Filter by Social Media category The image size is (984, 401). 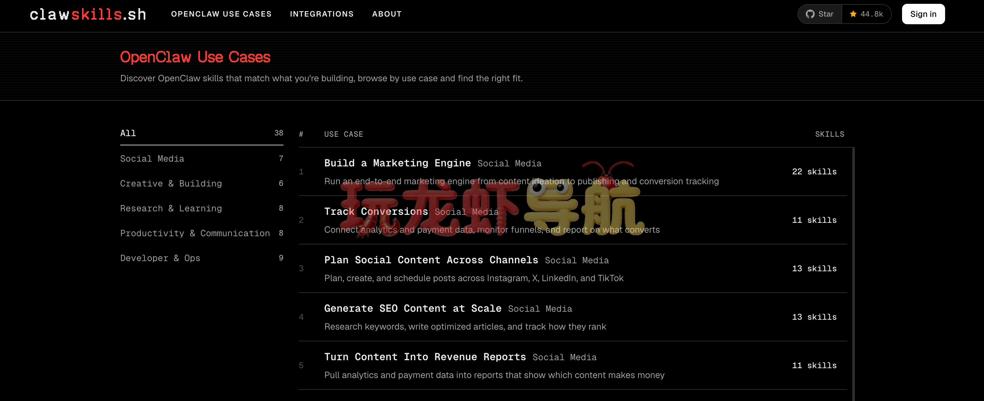click(202, 158)
